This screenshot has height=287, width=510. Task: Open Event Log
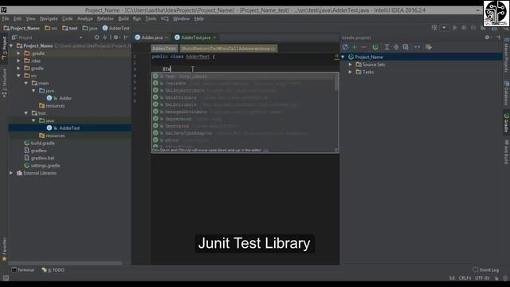(486, 270)
